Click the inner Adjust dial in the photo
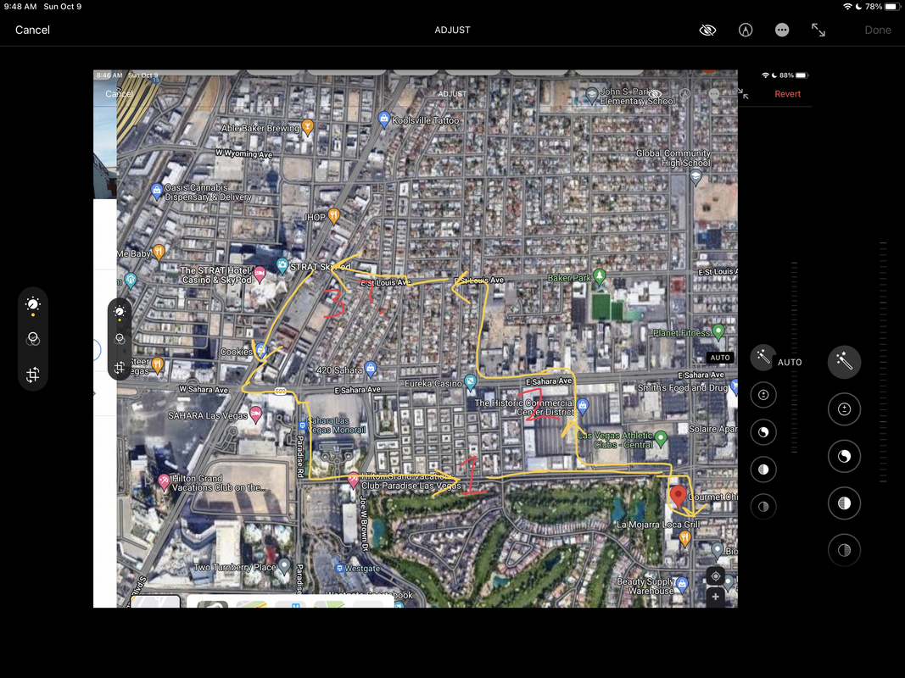Screen dimensions: 905x678 click(120, 312)
